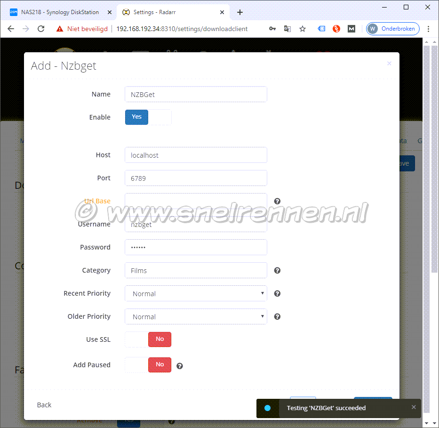Viewport: 439px width, 428px height.
Task: Click the Url Base input field
Action: coord(196,201)
